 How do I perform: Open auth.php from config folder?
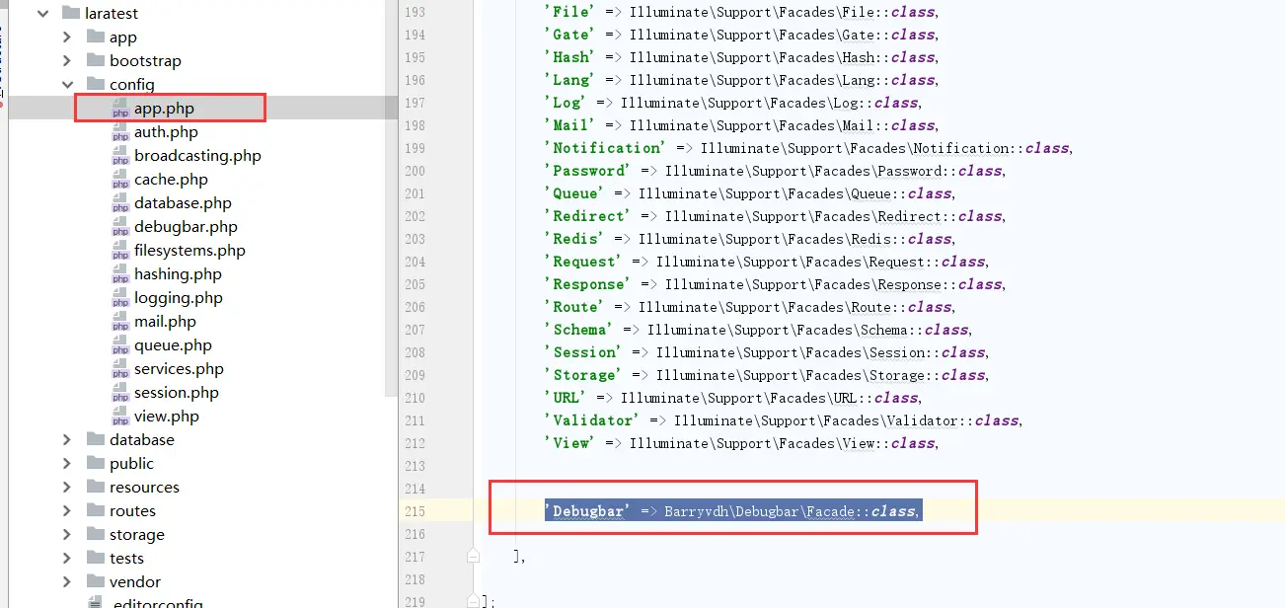tap(166, 132)
